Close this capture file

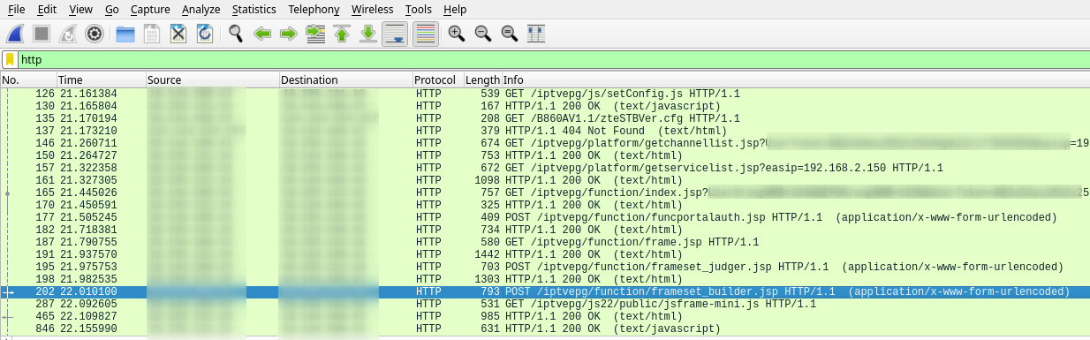pos(178,34)
